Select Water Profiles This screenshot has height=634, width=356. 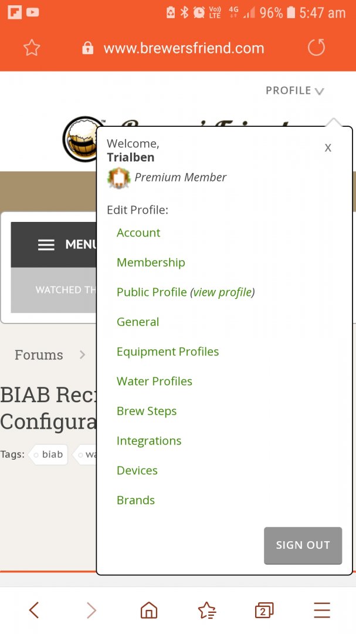tap(154, 381)
